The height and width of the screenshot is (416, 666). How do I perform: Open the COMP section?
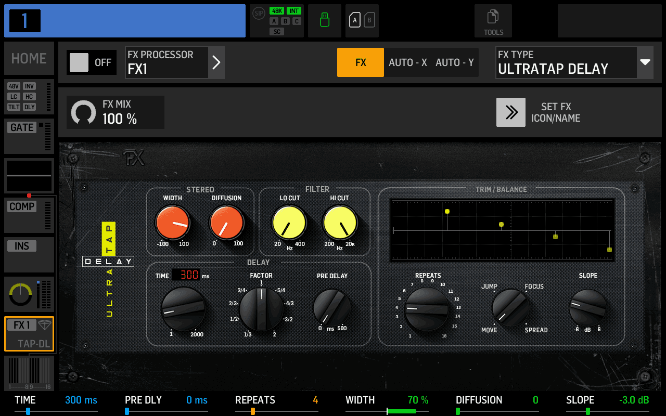pos(29,215)
